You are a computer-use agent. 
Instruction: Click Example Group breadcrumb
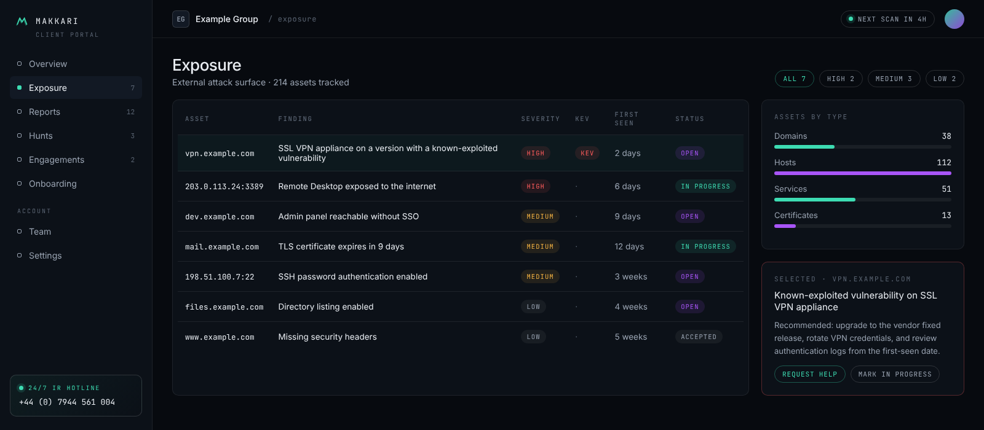(227, 19)
